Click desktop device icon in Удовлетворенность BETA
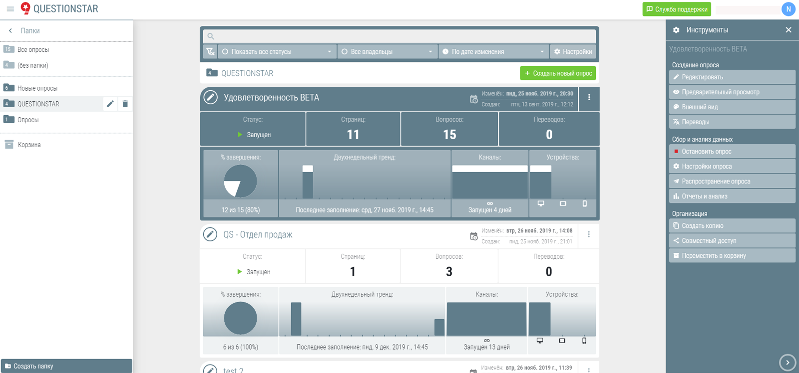Image resolution: width=799 pixels, height=373 pixels. coord(541,203)
